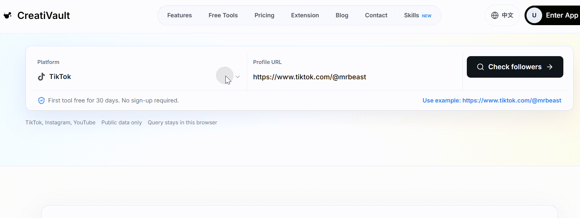
Task: Open the Extension nav item
Action: point(305,15)
